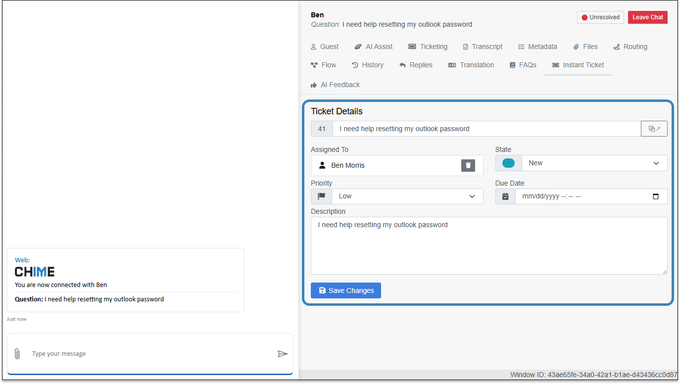Screen dimensions: 680x384
Task: Open the State dropdown showing New
Action: [594, 163]
